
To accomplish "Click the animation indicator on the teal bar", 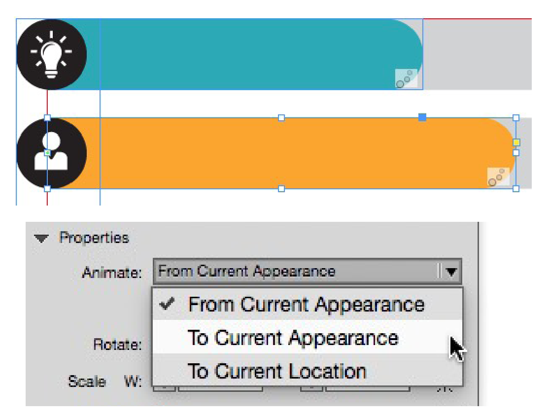I will 406,79.
